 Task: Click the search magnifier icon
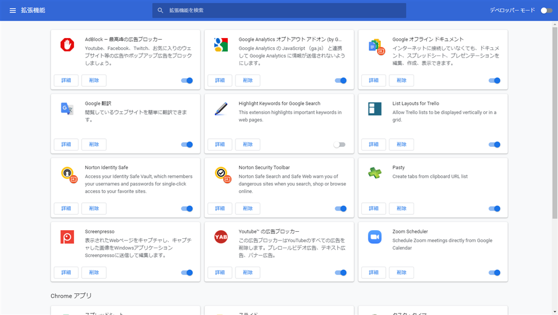pos(161,10)
